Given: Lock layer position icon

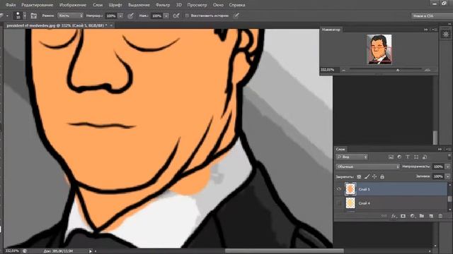Looking at the screenshot, I should click(374, 176).
